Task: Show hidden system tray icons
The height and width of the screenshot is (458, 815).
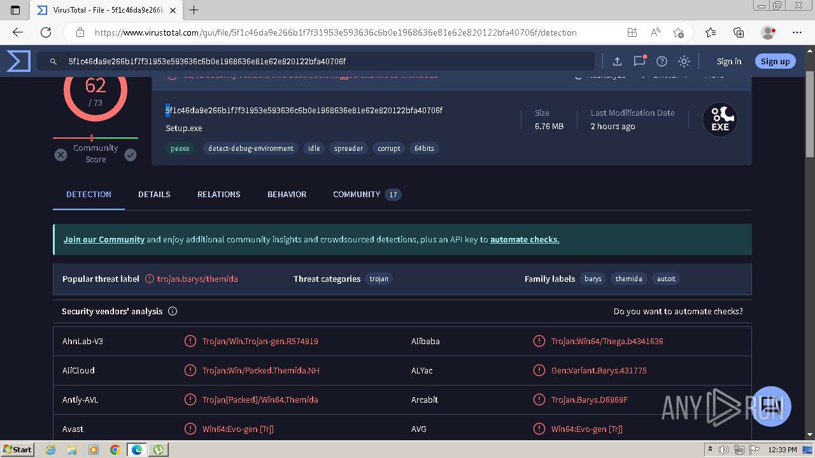Action: coord(710,450)
